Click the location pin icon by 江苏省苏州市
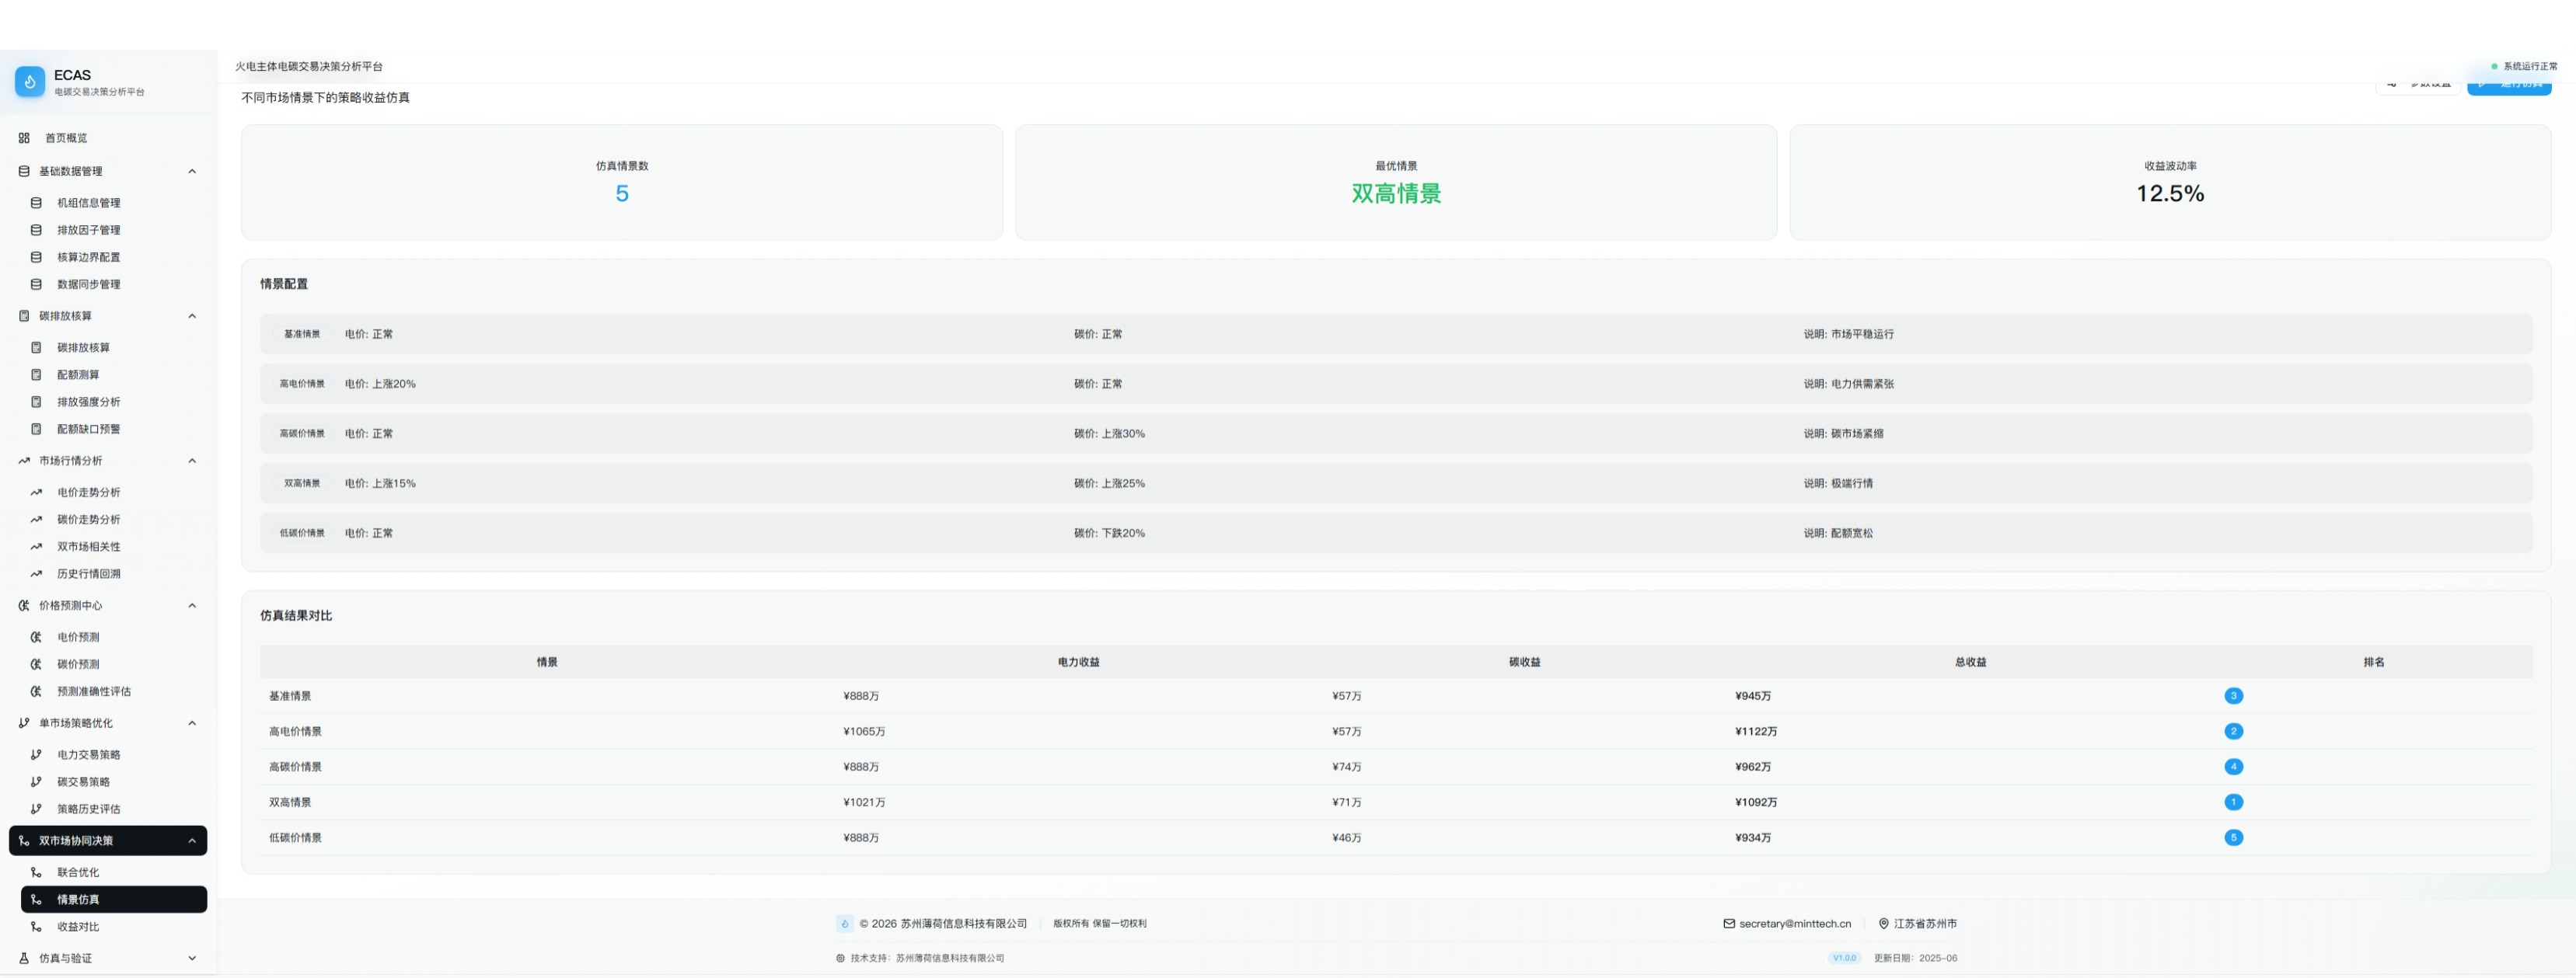Viewport: 2576px width, 978px height. pyautogui.click(x=1884, y=924)
